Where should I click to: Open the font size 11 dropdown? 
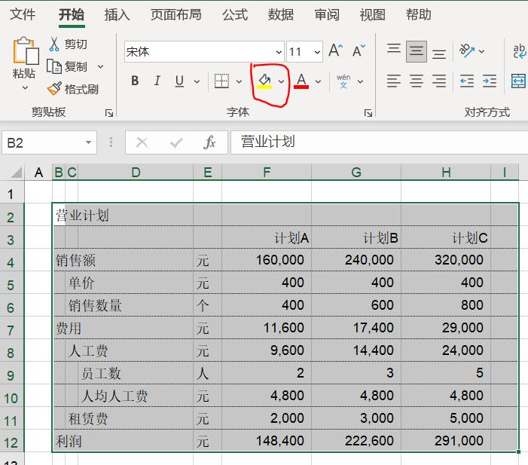[x=317, y=52]
